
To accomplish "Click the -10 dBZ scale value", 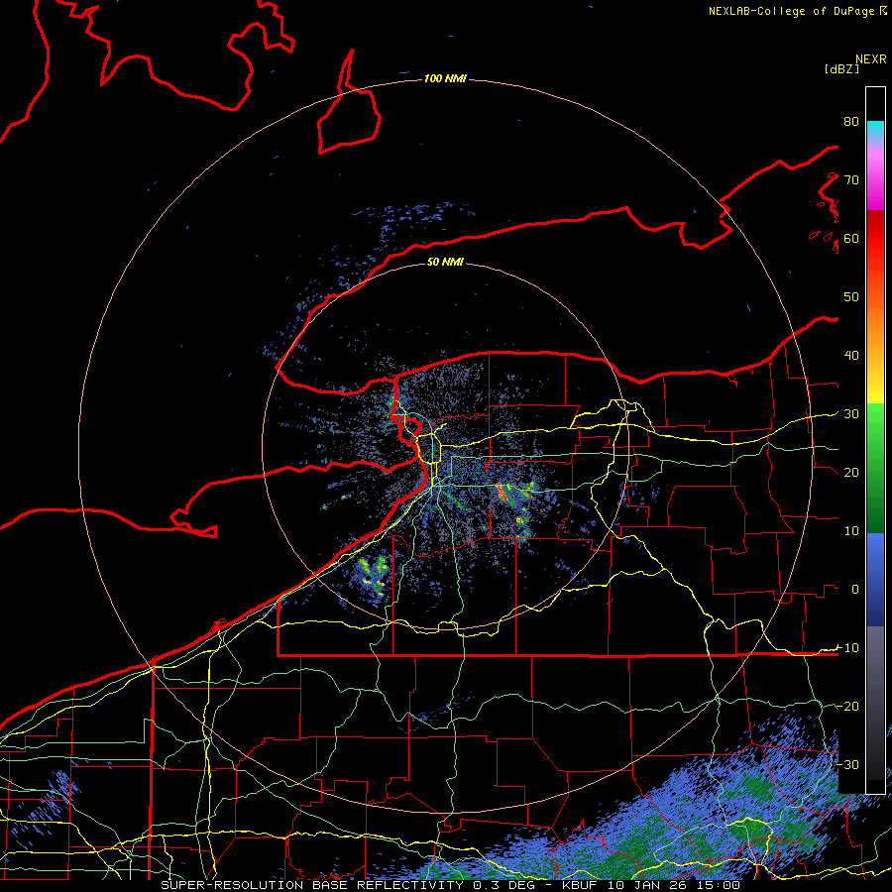I will tap(847, 648).
